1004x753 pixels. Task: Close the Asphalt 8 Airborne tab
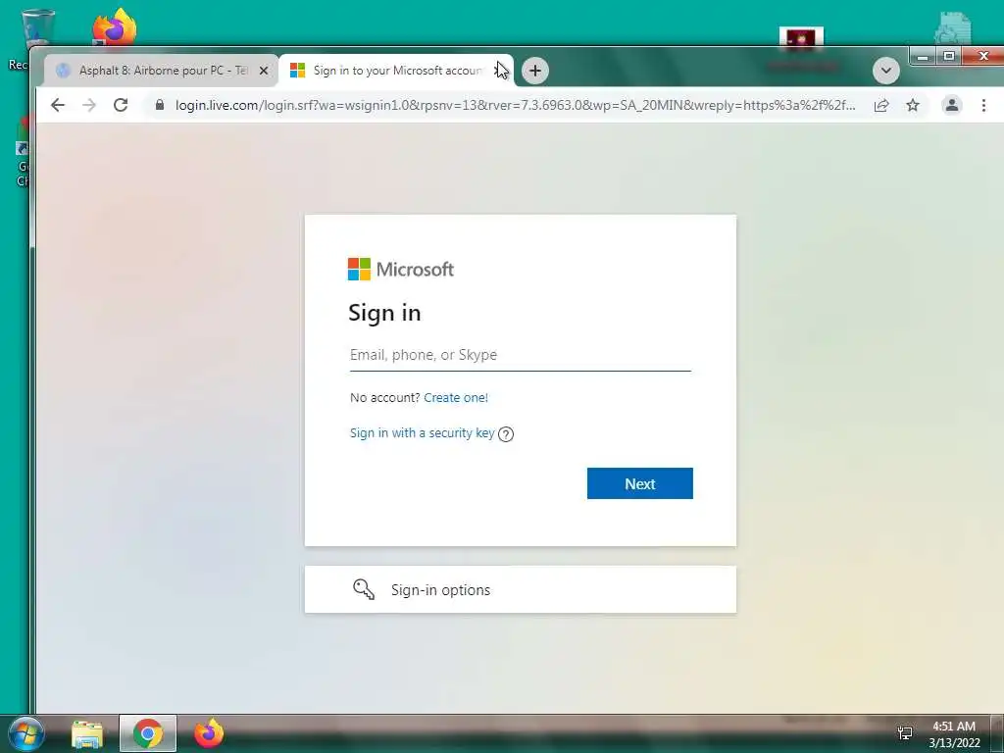pos(263,71)
